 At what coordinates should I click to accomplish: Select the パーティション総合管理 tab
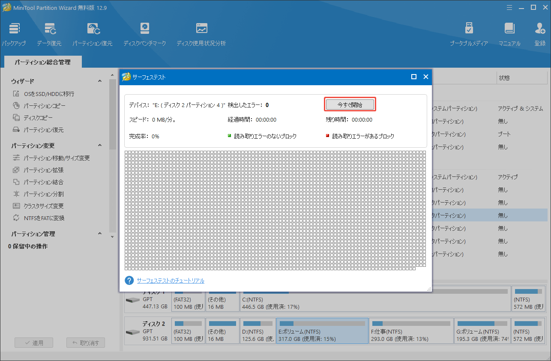click(x=42, y=62)
